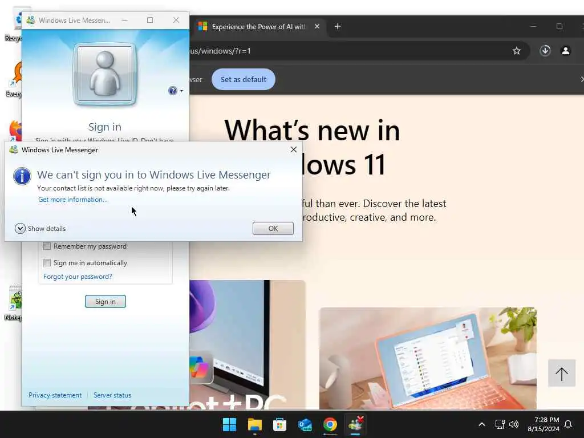Enable Sign me in automatically checkbox
The width and height of the screenshot is (584, 438).
pyautogui.click(x=47, y=263)
